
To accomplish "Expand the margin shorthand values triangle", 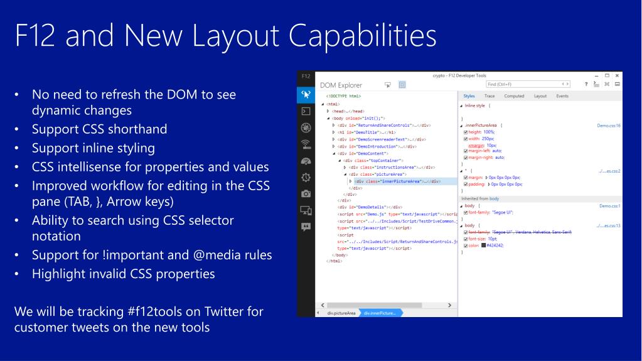I will point(486,178).
